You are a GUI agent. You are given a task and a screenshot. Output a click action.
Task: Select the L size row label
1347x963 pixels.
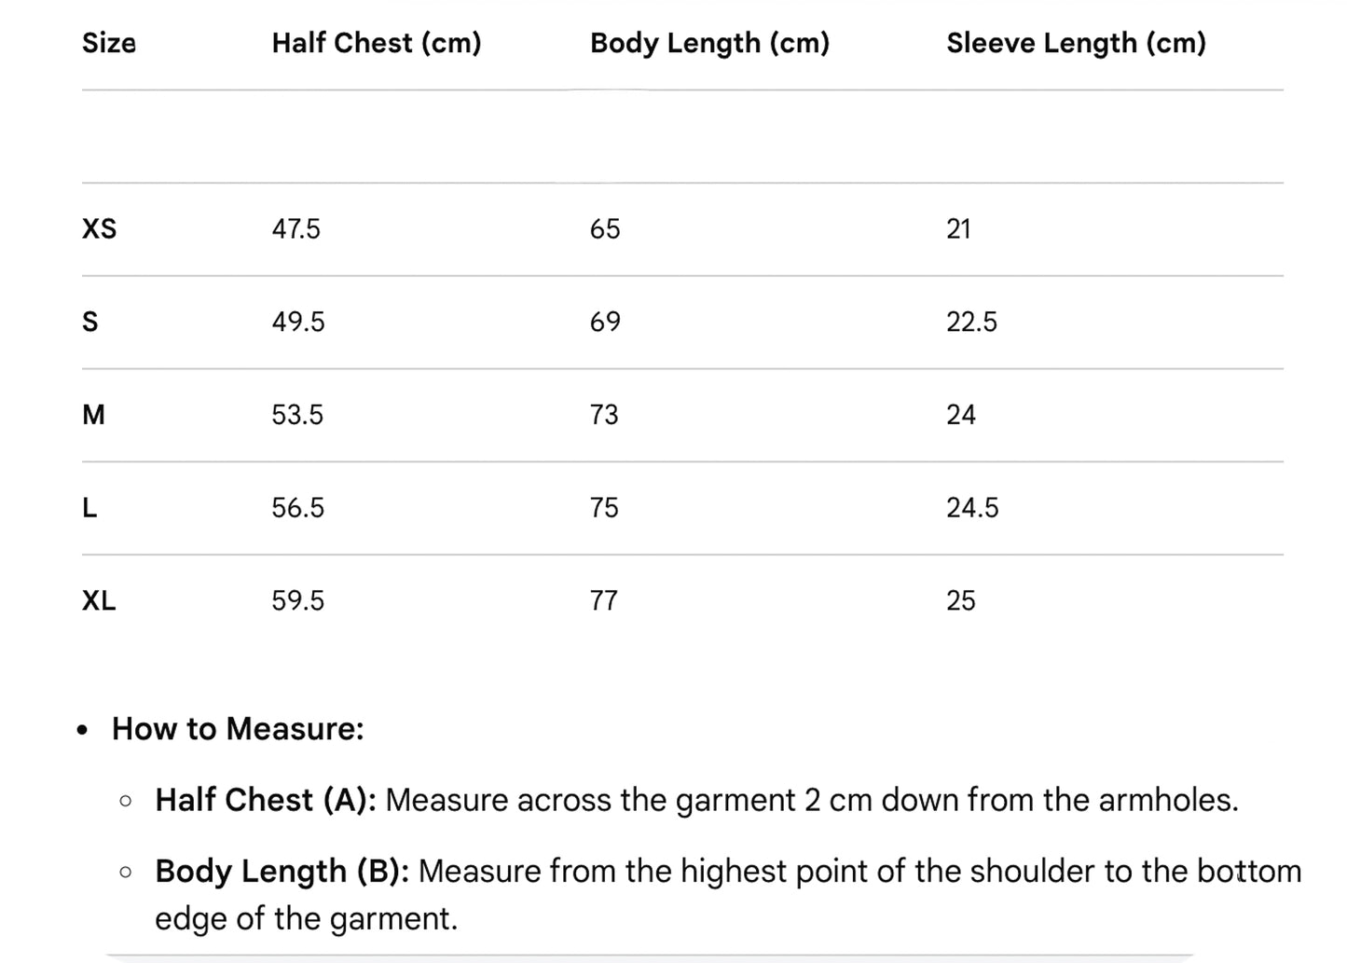click(89, 508)
